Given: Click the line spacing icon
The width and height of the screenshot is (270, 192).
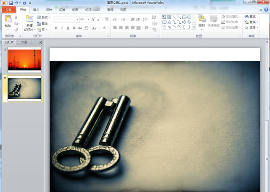Looking at the screenshot, I should [x=145, y=19].
